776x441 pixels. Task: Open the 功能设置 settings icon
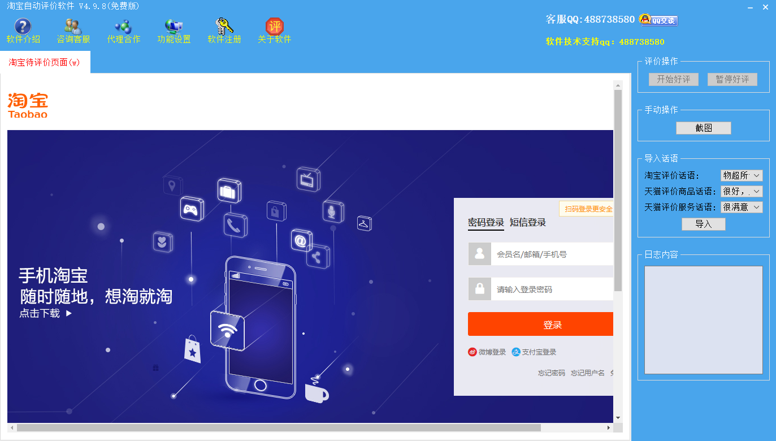174,27
